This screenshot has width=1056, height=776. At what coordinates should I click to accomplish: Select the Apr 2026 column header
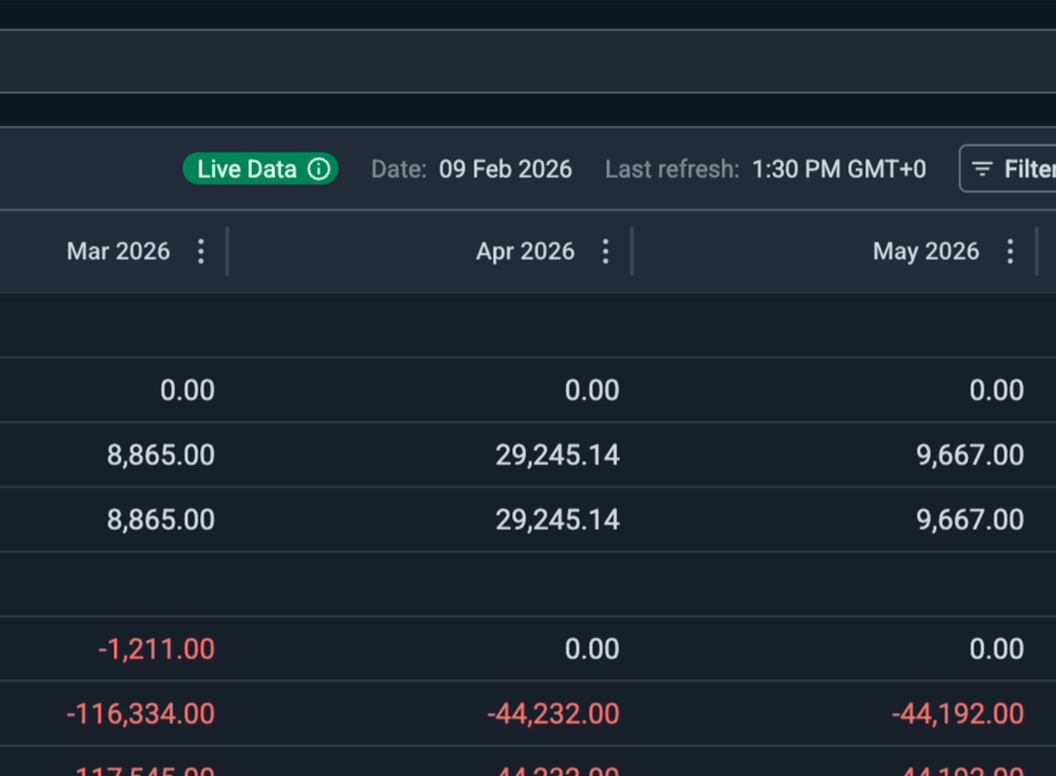tap(525, 251)
